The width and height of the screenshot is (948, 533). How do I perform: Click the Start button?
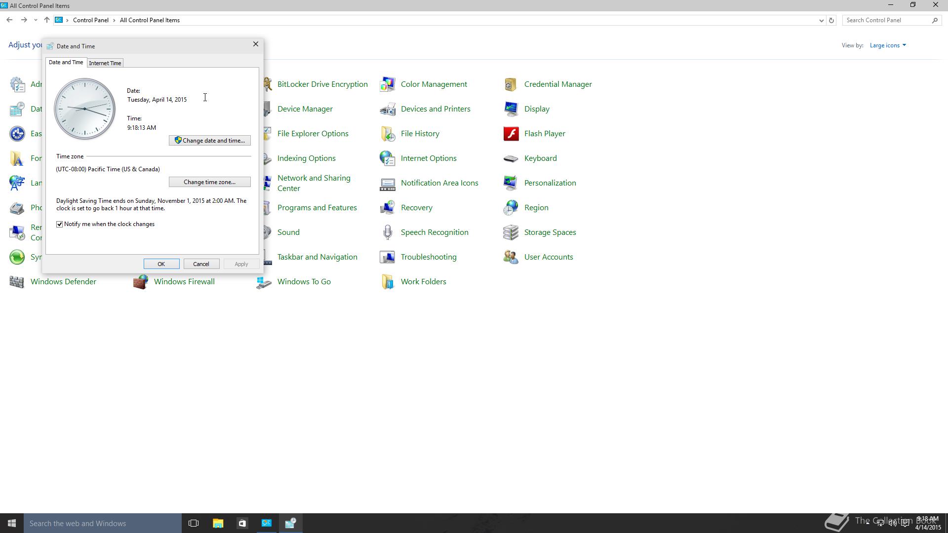[12, 523]
